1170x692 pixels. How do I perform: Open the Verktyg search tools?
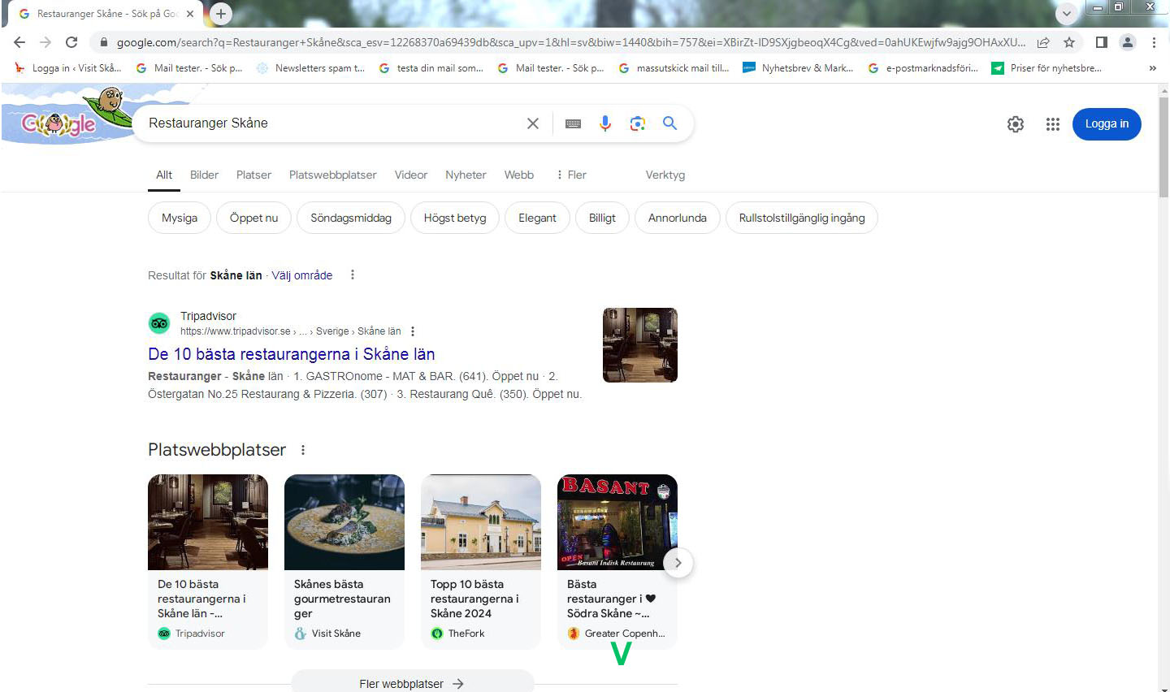point(665,175)
